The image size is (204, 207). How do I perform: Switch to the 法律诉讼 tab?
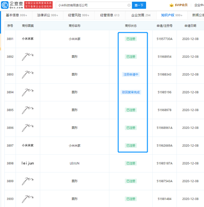[47, 15]
